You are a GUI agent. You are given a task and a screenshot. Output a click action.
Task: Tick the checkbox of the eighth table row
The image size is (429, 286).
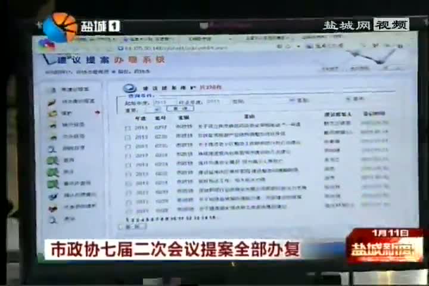click(x=129, y=193)
